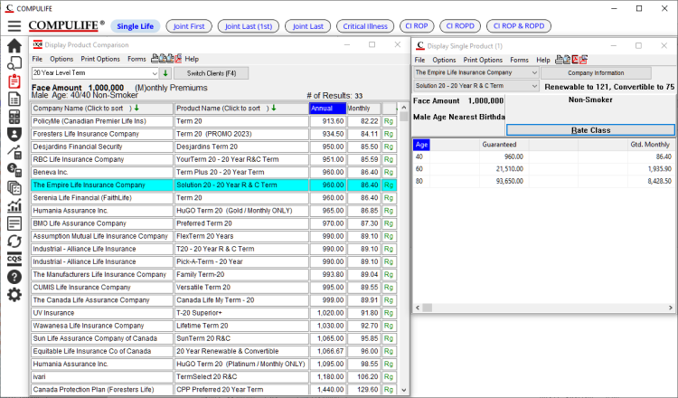Switch to the Joint Last (1st) tab
The height and width of the screenshot is (398, 678).
(249, 26)
